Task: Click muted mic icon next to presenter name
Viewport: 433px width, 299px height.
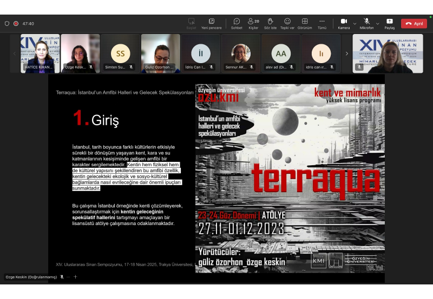Action: 62,277
